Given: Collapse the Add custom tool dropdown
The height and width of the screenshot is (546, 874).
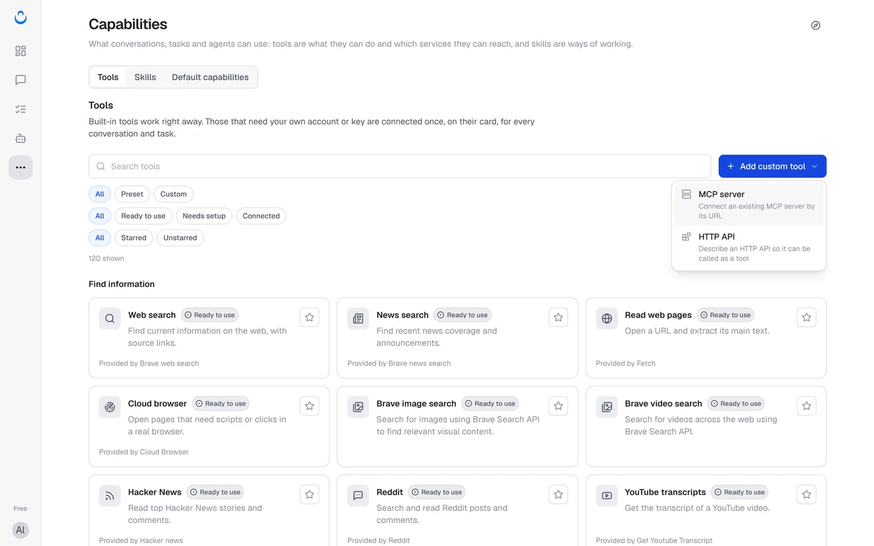Looking at the screenshot, I should pyautogui.click(x=773, y=166).
